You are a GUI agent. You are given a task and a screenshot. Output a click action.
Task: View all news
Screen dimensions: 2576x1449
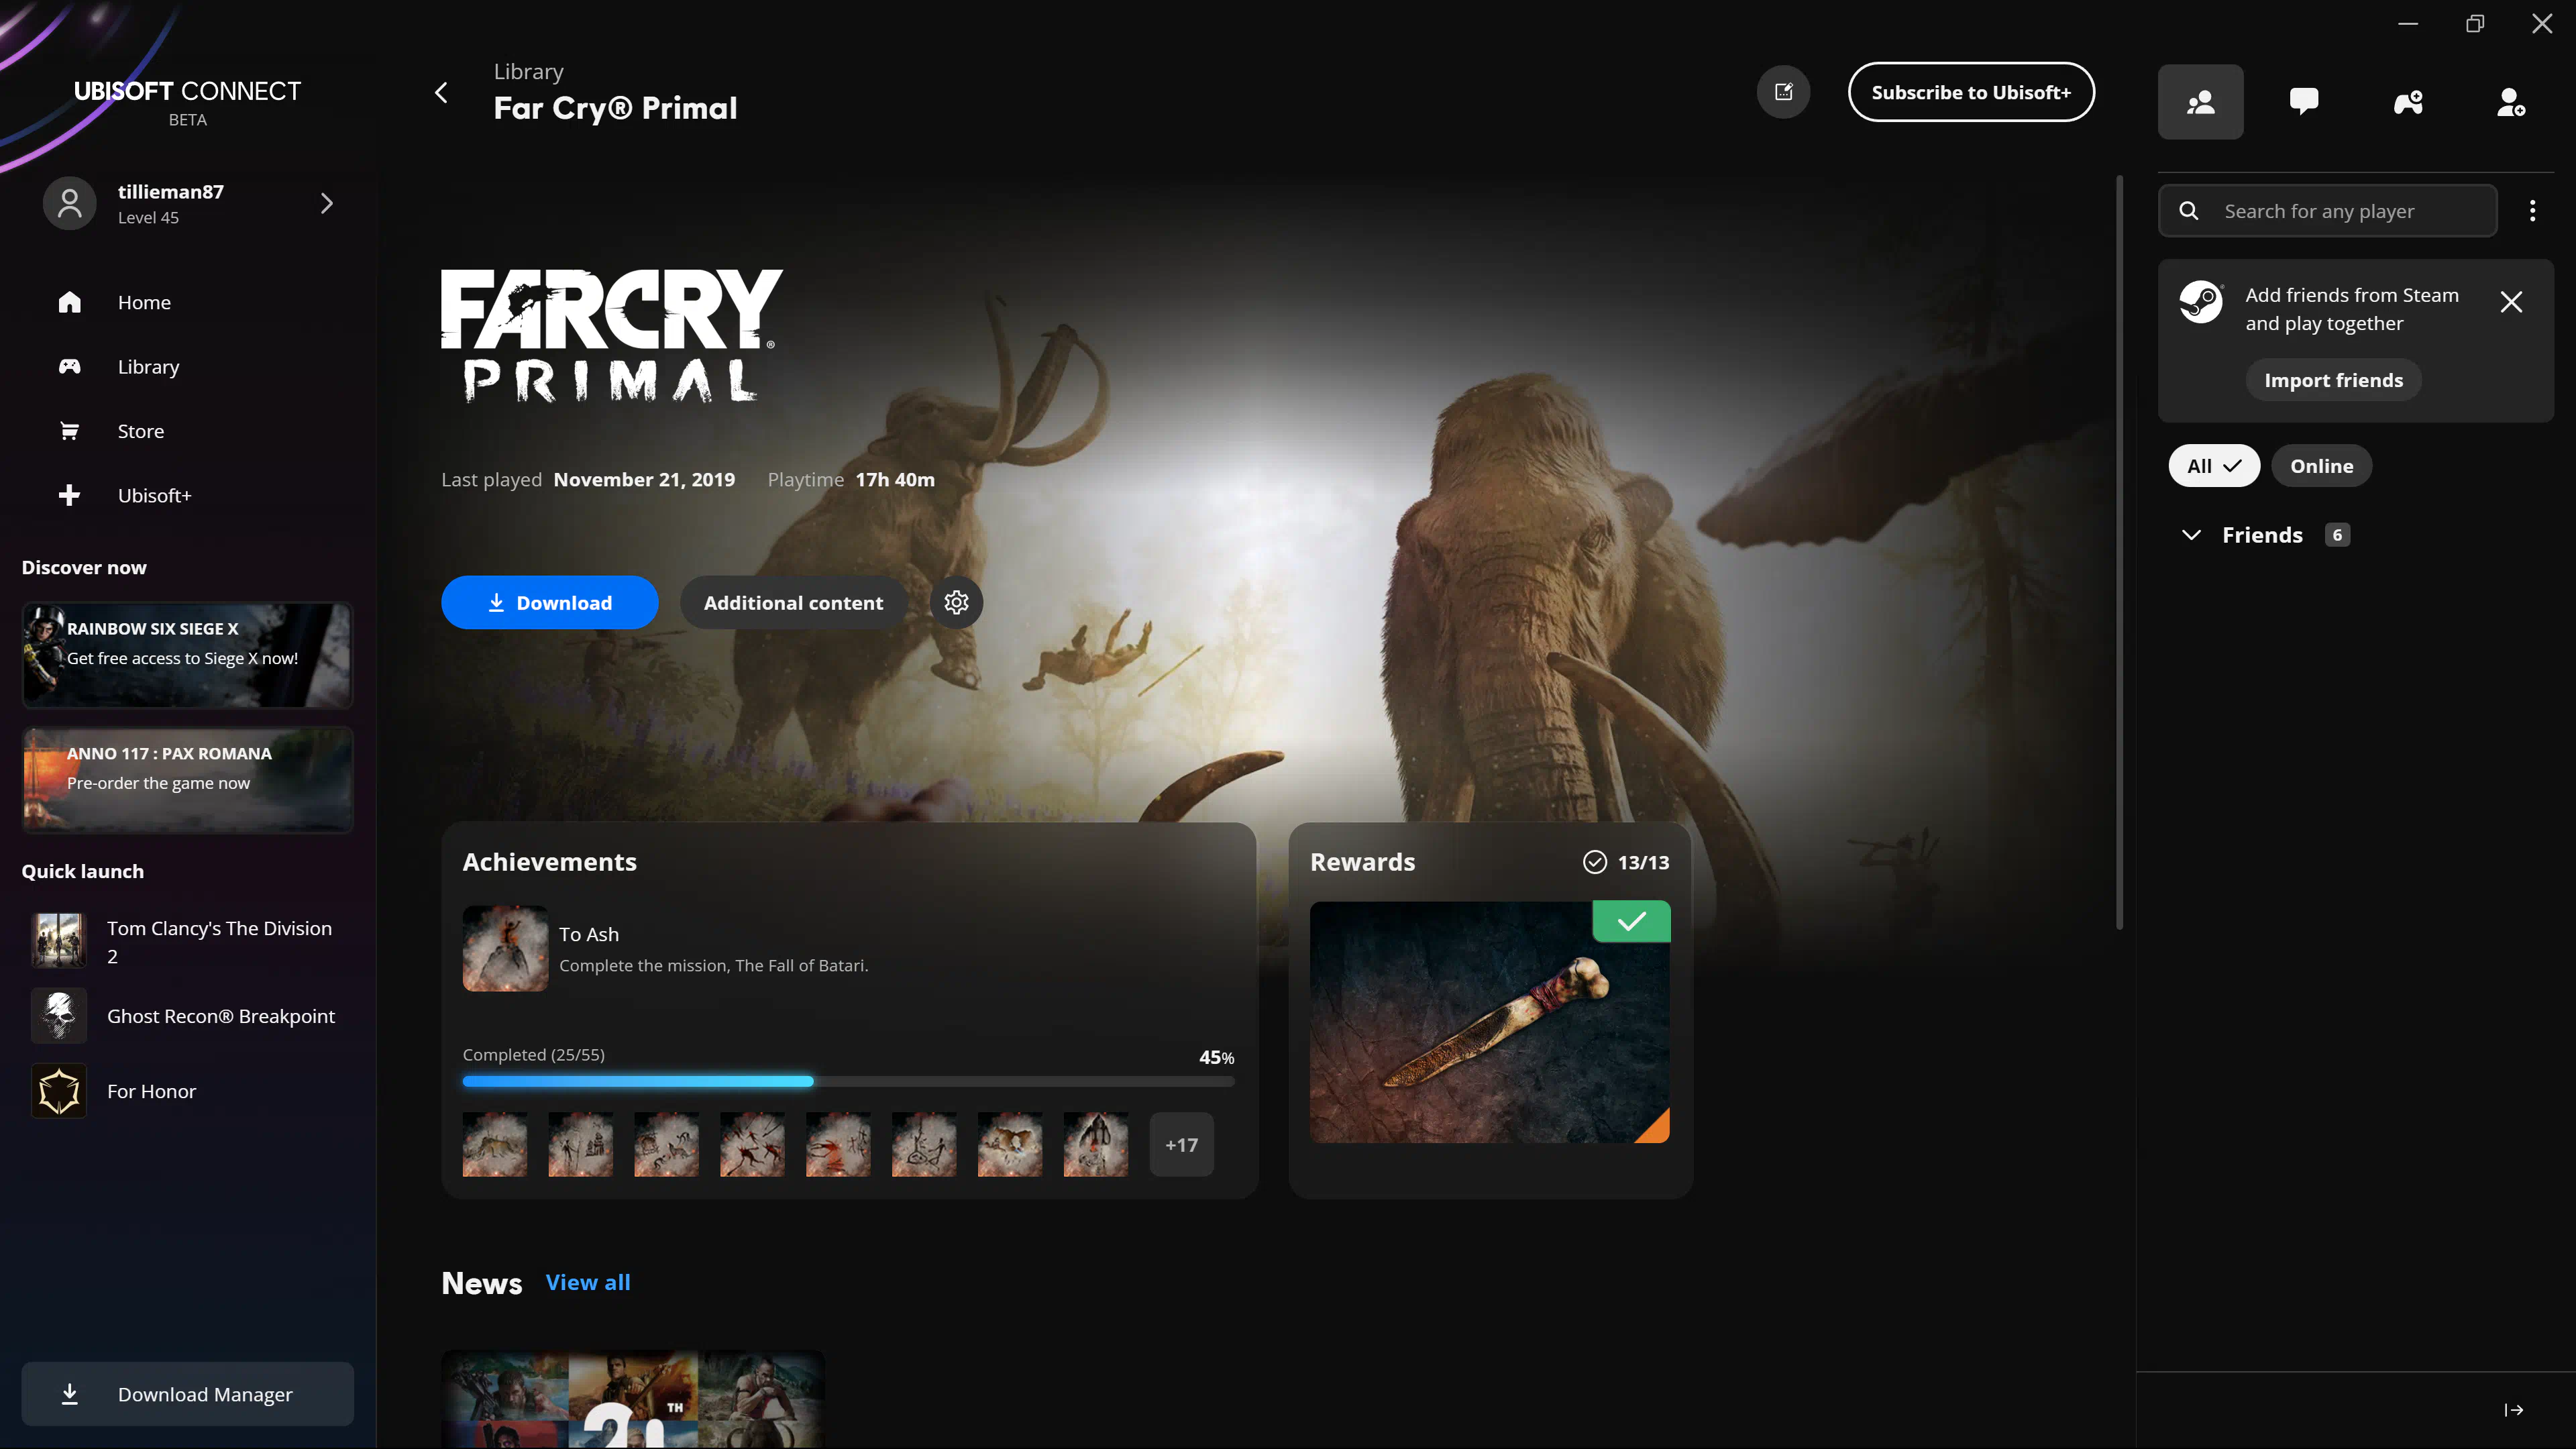(588, 1282)
